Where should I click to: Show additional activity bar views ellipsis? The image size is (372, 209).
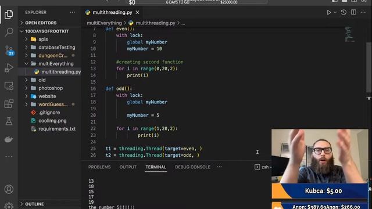click(9, 156)
